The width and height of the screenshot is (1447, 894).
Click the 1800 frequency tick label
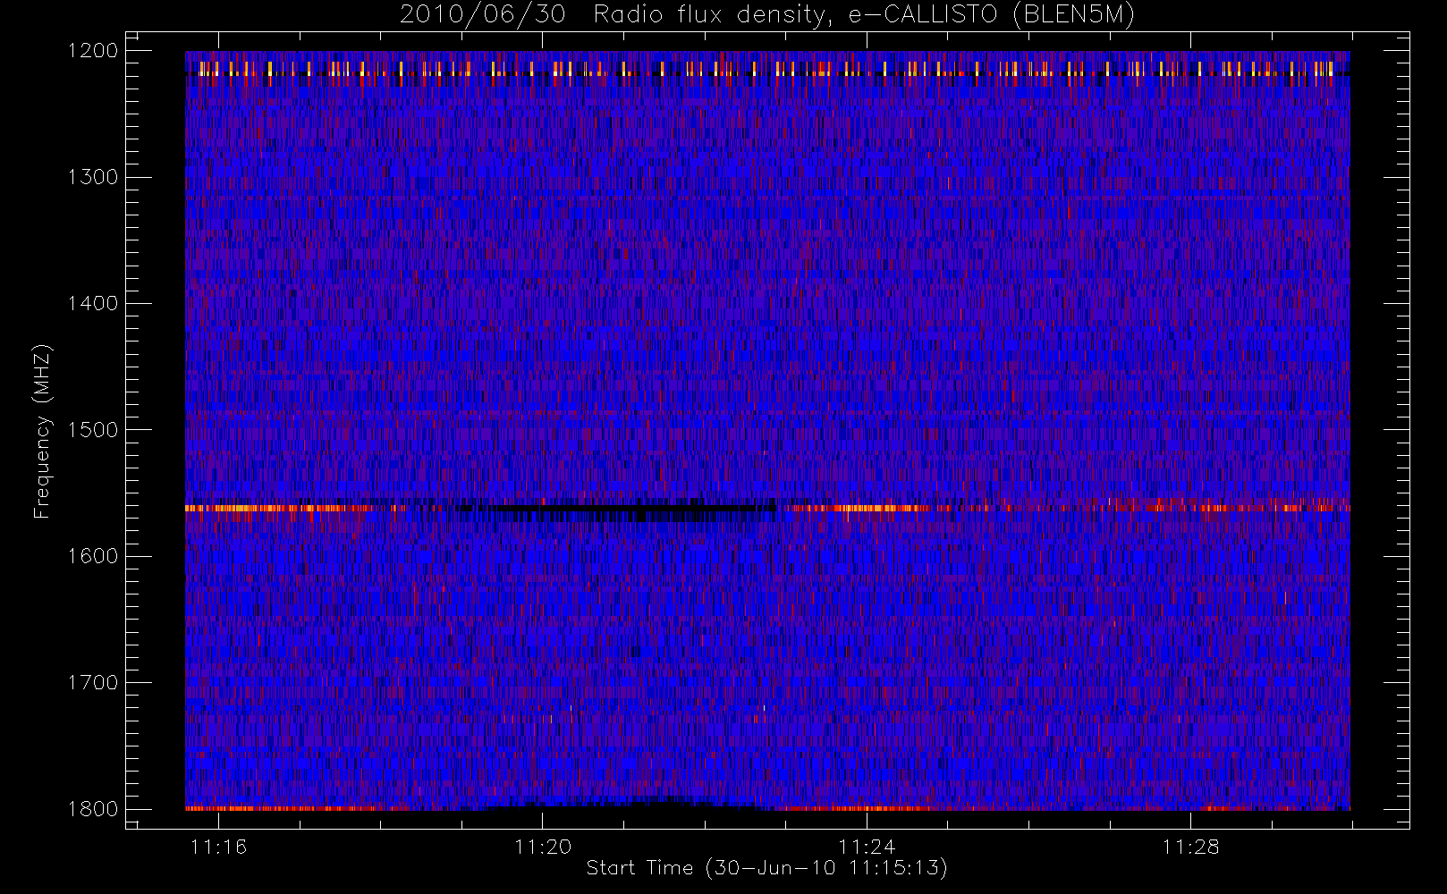(93, 809)
